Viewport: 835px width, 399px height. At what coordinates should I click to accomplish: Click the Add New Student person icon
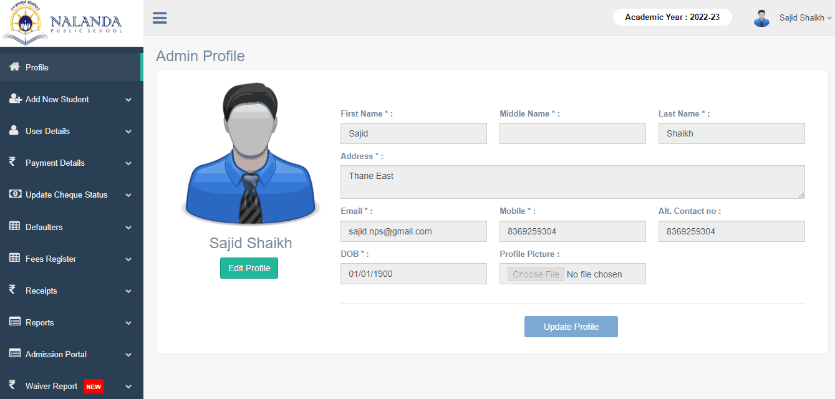15,99
